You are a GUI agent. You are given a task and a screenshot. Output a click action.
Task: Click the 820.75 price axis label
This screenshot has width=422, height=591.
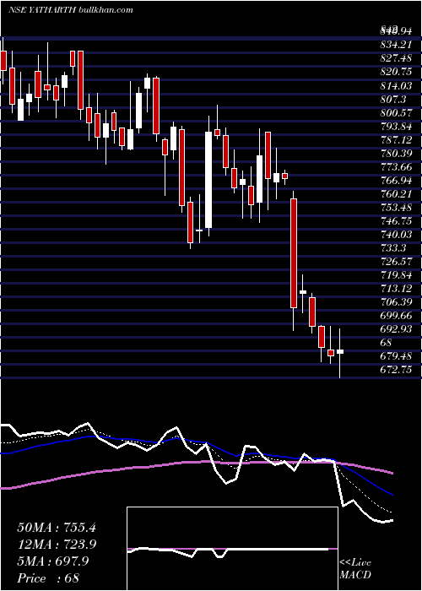tap(396, 73)
